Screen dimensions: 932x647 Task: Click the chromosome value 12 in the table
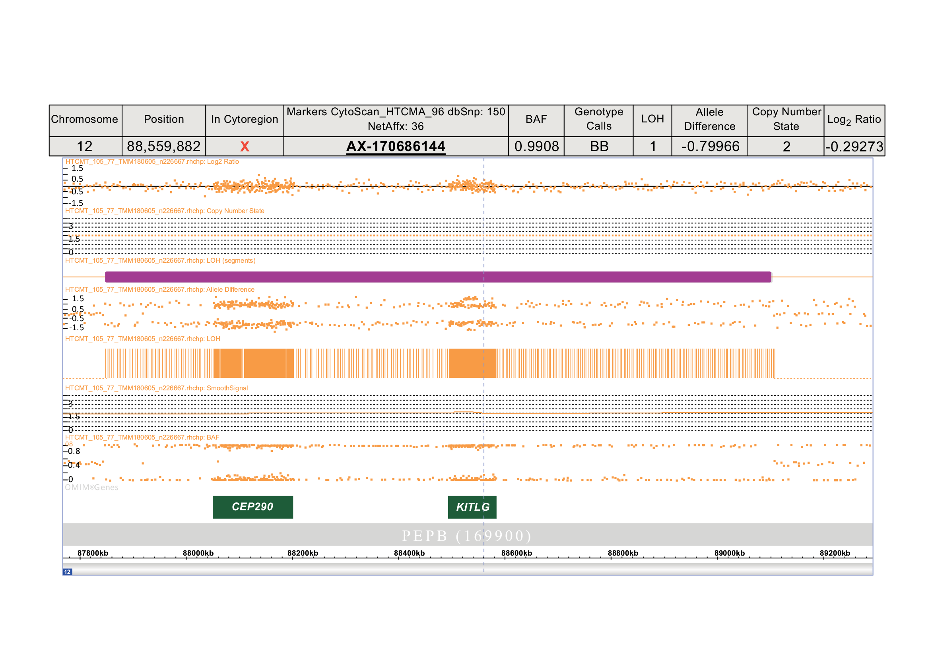click(x=85, y=146)
